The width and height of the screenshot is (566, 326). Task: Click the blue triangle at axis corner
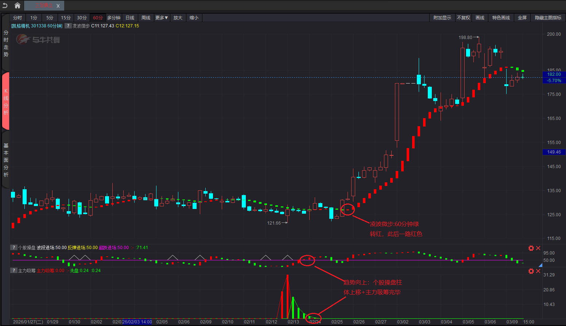coord(540,265)
